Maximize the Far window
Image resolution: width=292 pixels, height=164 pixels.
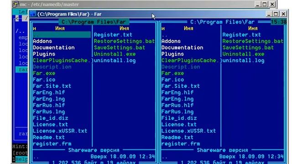click(x=276, y=14)
